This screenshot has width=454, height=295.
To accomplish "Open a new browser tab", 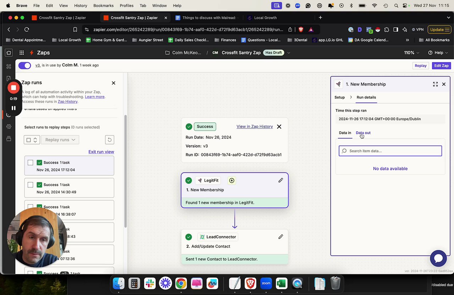I will [x=320, y=17].
